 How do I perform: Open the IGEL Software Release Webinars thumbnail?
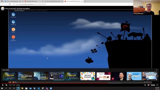click(41, 76)
